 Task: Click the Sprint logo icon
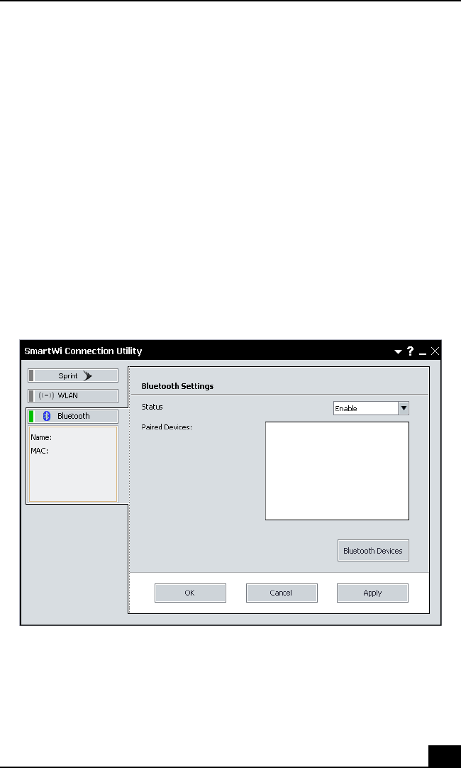[x=88, y=375]
